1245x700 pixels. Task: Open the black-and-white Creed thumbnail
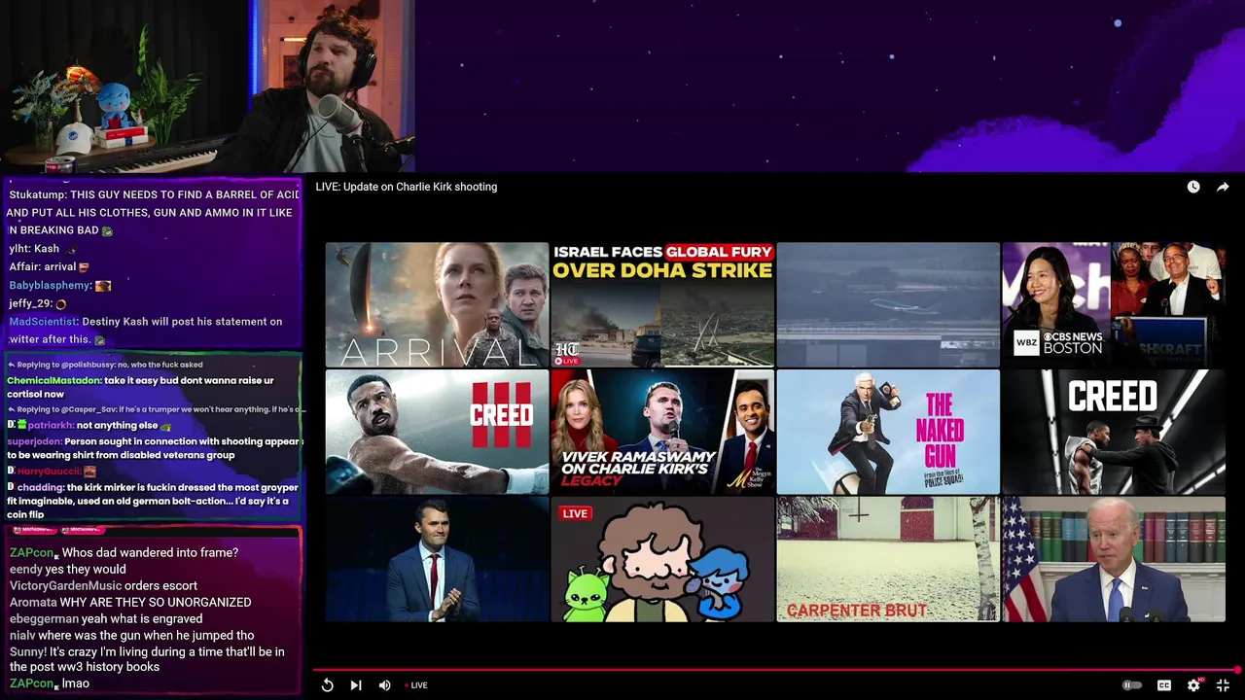pos(1114,432)
